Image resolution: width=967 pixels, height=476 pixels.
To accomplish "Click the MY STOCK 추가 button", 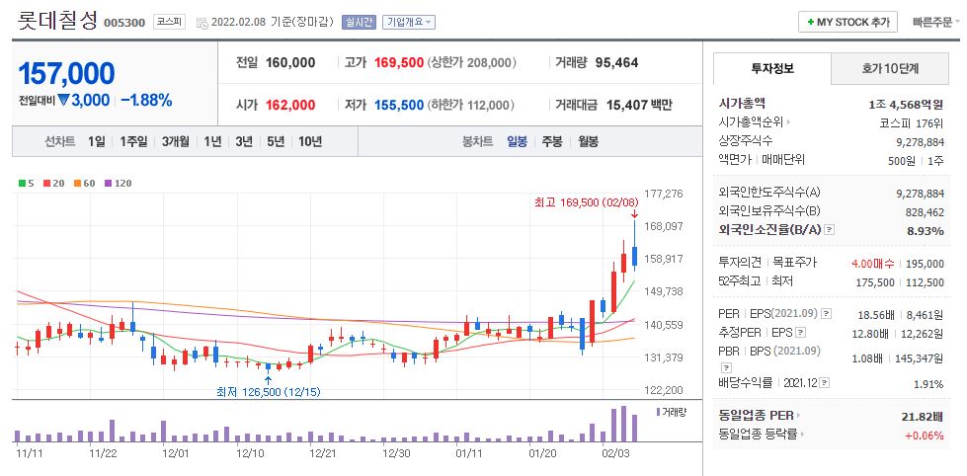I will point(847,22).
